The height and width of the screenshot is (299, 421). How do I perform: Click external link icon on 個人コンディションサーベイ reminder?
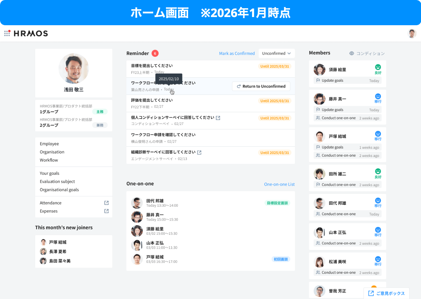218,118
